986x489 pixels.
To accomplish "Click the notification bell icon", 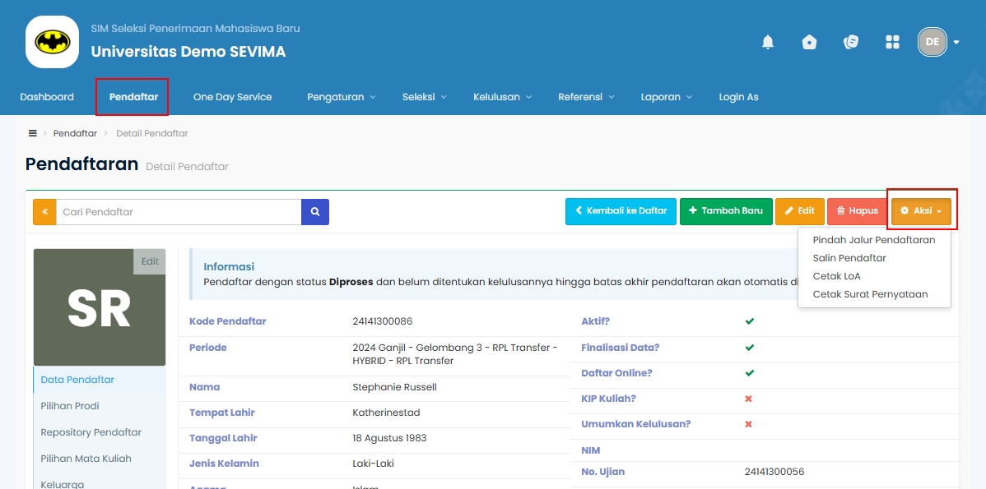I will 768,42.
